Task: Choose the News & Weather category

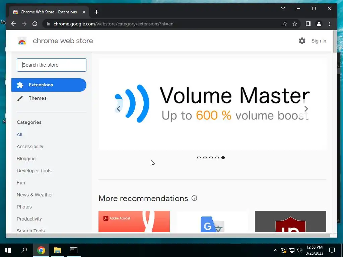Action: click(35, 195)
